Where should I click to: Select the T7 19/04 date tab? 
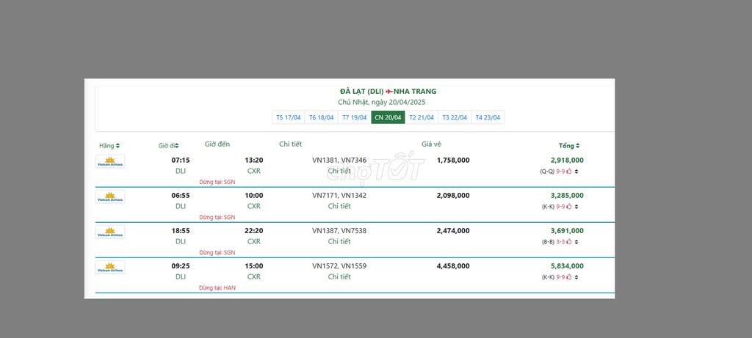coord(355,117)
